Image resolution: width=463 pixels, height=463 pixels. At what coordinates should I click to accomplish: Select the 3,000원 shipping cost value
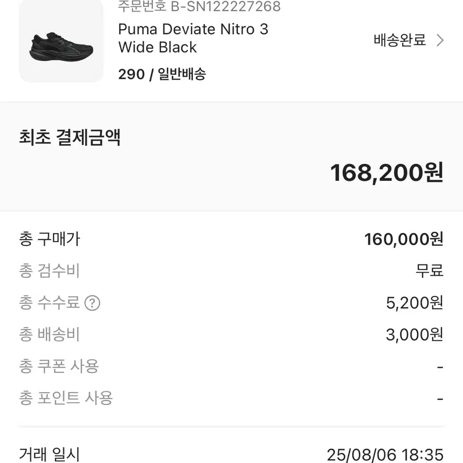(413, 334)
